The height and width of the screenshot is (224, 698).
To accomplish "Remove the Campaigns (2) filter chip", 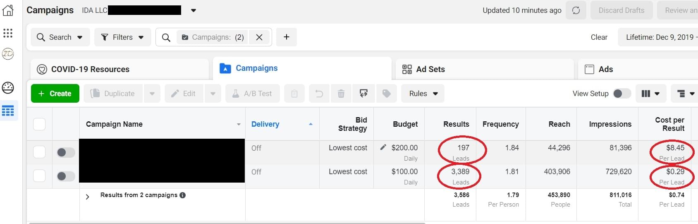I will pos(259,37).
